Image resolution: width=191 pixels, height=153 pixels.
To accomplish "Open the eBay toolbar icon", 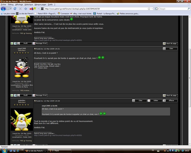I will (33, 9).
